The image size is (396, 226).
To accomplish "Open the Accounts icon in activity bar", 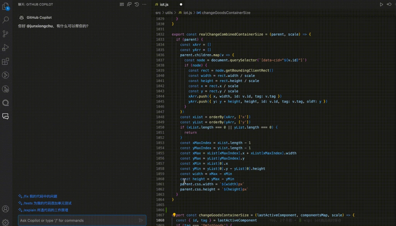I will click(x=5, y=209).
